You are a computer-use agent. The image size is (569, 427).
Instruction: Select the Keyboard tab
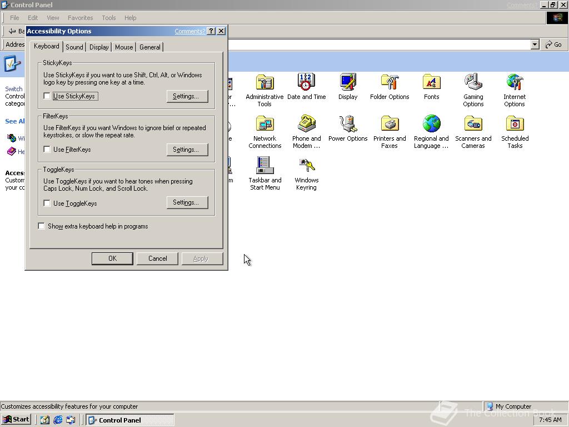pos(47,46)
